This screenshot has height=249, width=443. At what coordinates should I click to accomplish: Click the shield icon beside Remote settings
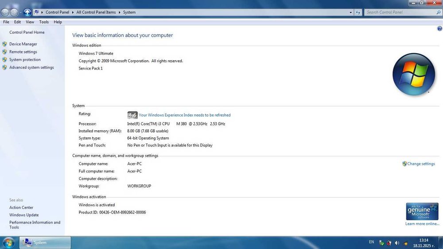click(x=4, y=52)
